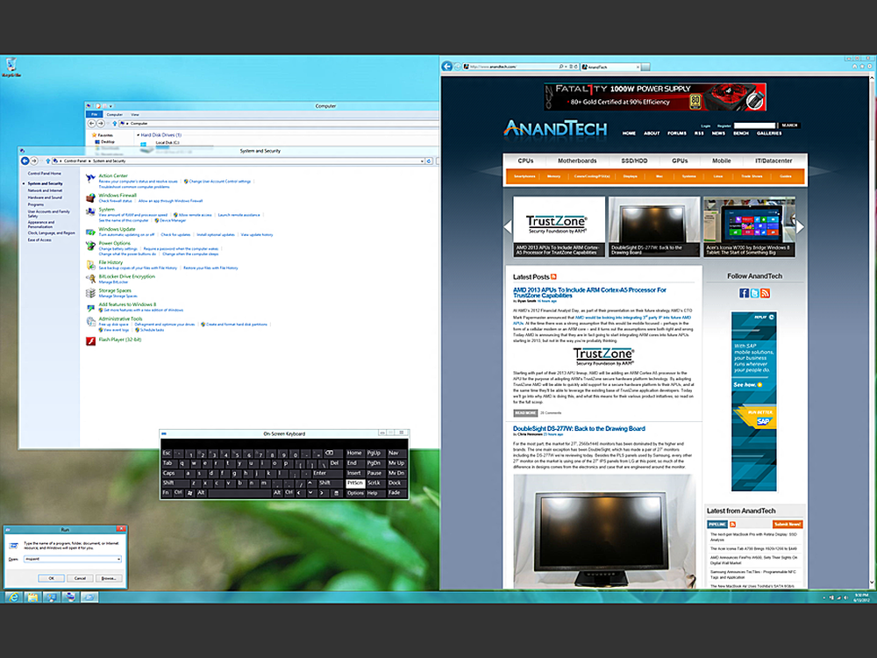Open the Device Manager link
877x658 pixels.
173,220
